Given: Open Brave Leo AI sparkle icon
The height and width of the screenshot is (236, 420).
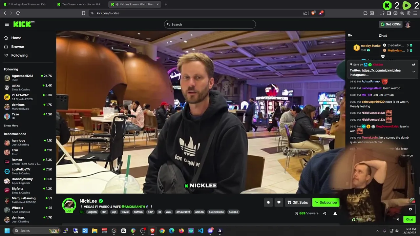Looking at the screenshot, I should click(402, 13).
